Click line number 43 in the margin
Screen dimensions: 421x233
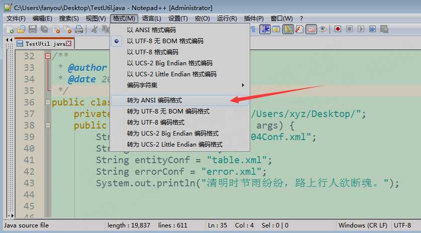(x=29, y=183)
